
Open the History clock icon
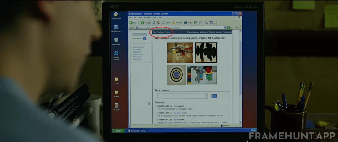click(196, 23)
